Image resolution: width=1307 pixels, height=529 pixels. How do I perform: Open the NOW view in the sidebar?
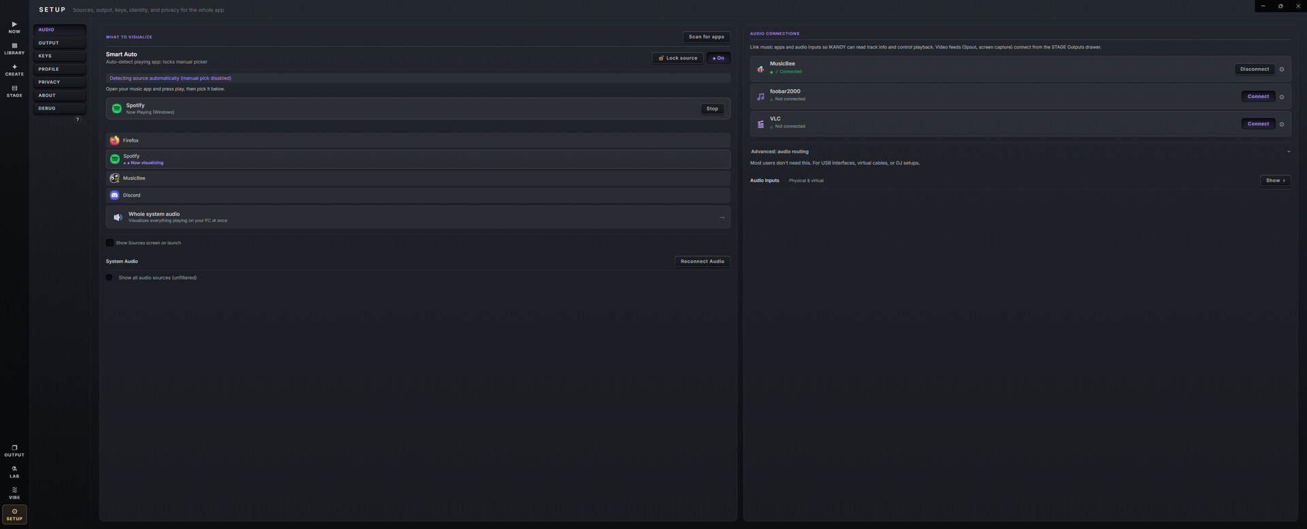click(14, 27)
